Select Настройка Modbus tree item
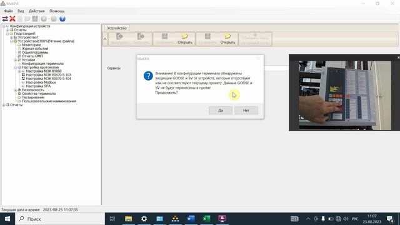The height and width of the screenshot is (225, 400). 41,82
